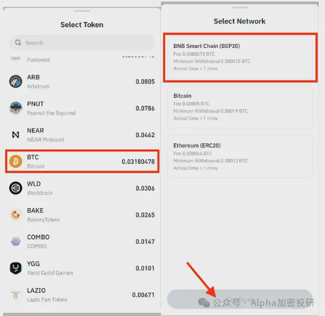Choose the WLD balance 0.0306 row

[82, 188]
